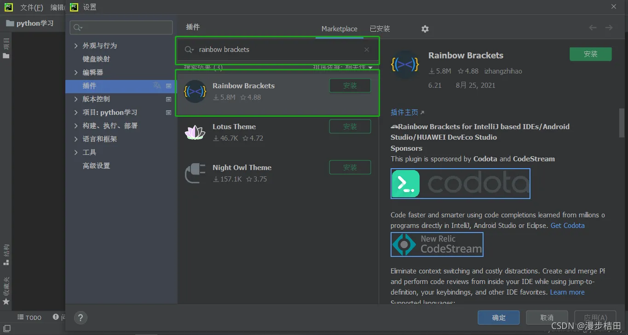Expand the 工具 settings node

pos(76,153)
